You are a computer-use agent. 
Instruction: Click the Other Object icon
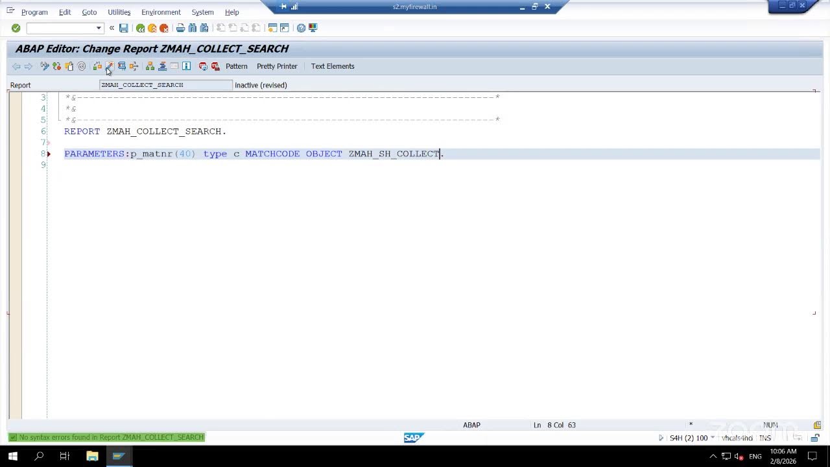(69, 66)
